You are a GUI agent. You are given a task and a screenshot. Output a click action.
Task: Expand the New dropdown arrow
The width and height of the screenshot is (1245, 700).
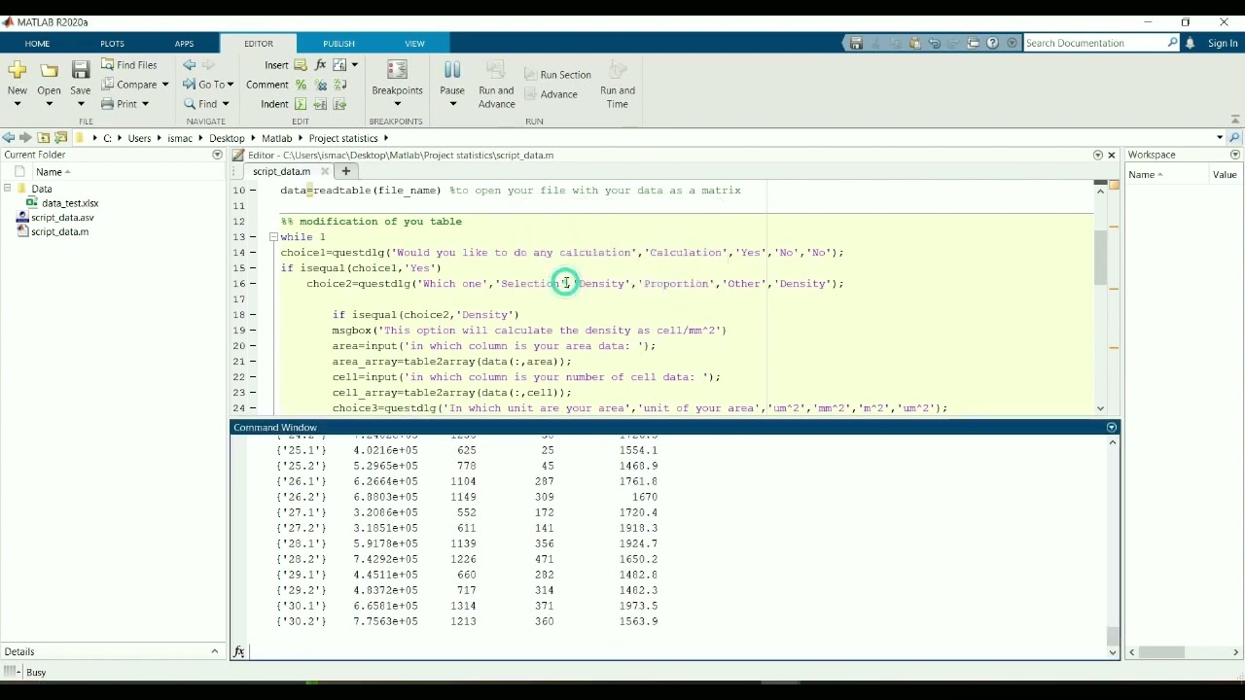[x=18, y=104]
